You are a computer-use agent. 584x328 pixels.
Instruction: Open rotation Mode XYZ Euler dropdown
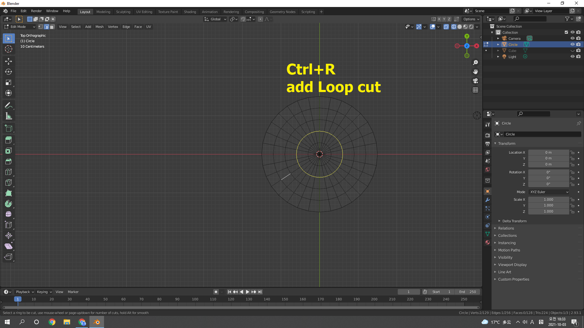549,192
